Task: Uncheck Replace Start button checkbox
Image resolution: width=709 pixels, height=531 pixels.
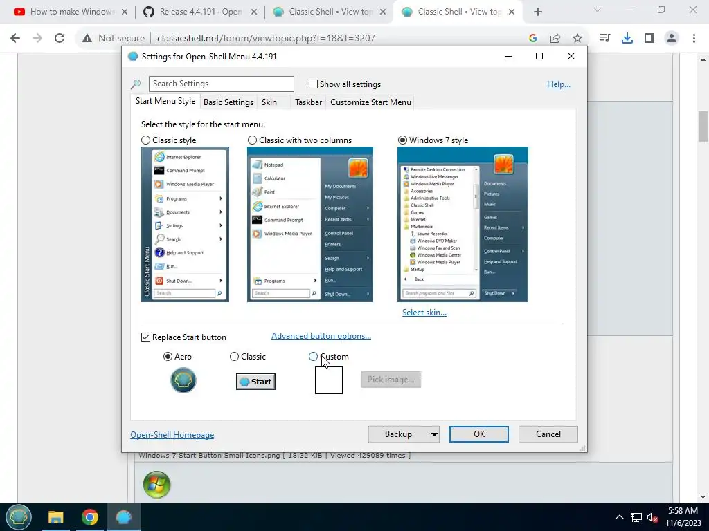Action: pyautogui.click(x=145, y=337)
